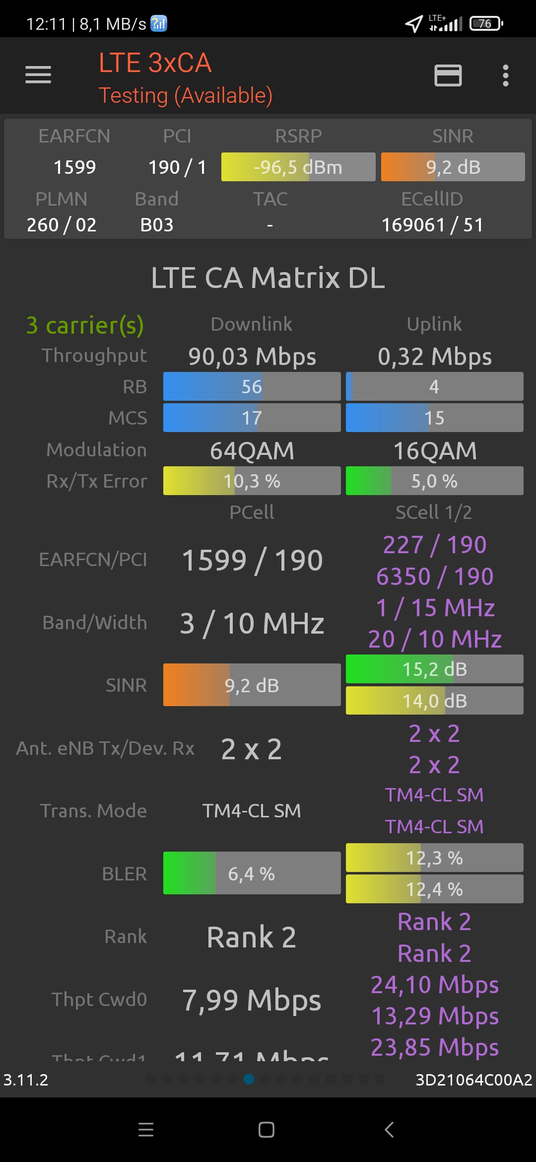Tap the LTE+ signal strength icon
Screen dimensions: 536x1162
coord(446,23)
